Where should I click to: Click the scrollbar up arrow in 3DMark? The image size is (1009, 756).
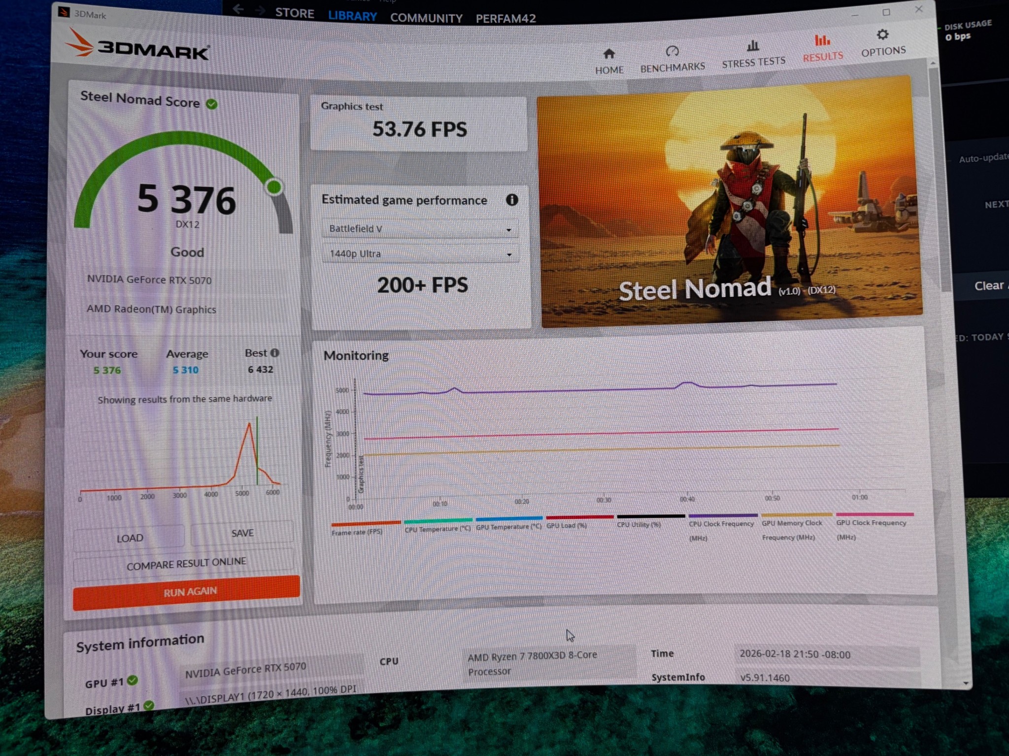(933, 63)
